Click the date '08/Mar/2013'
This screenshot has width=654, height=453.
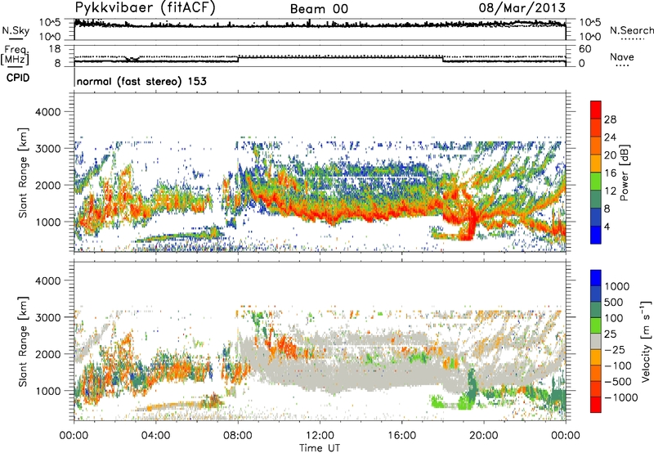[x=522, y=8]
